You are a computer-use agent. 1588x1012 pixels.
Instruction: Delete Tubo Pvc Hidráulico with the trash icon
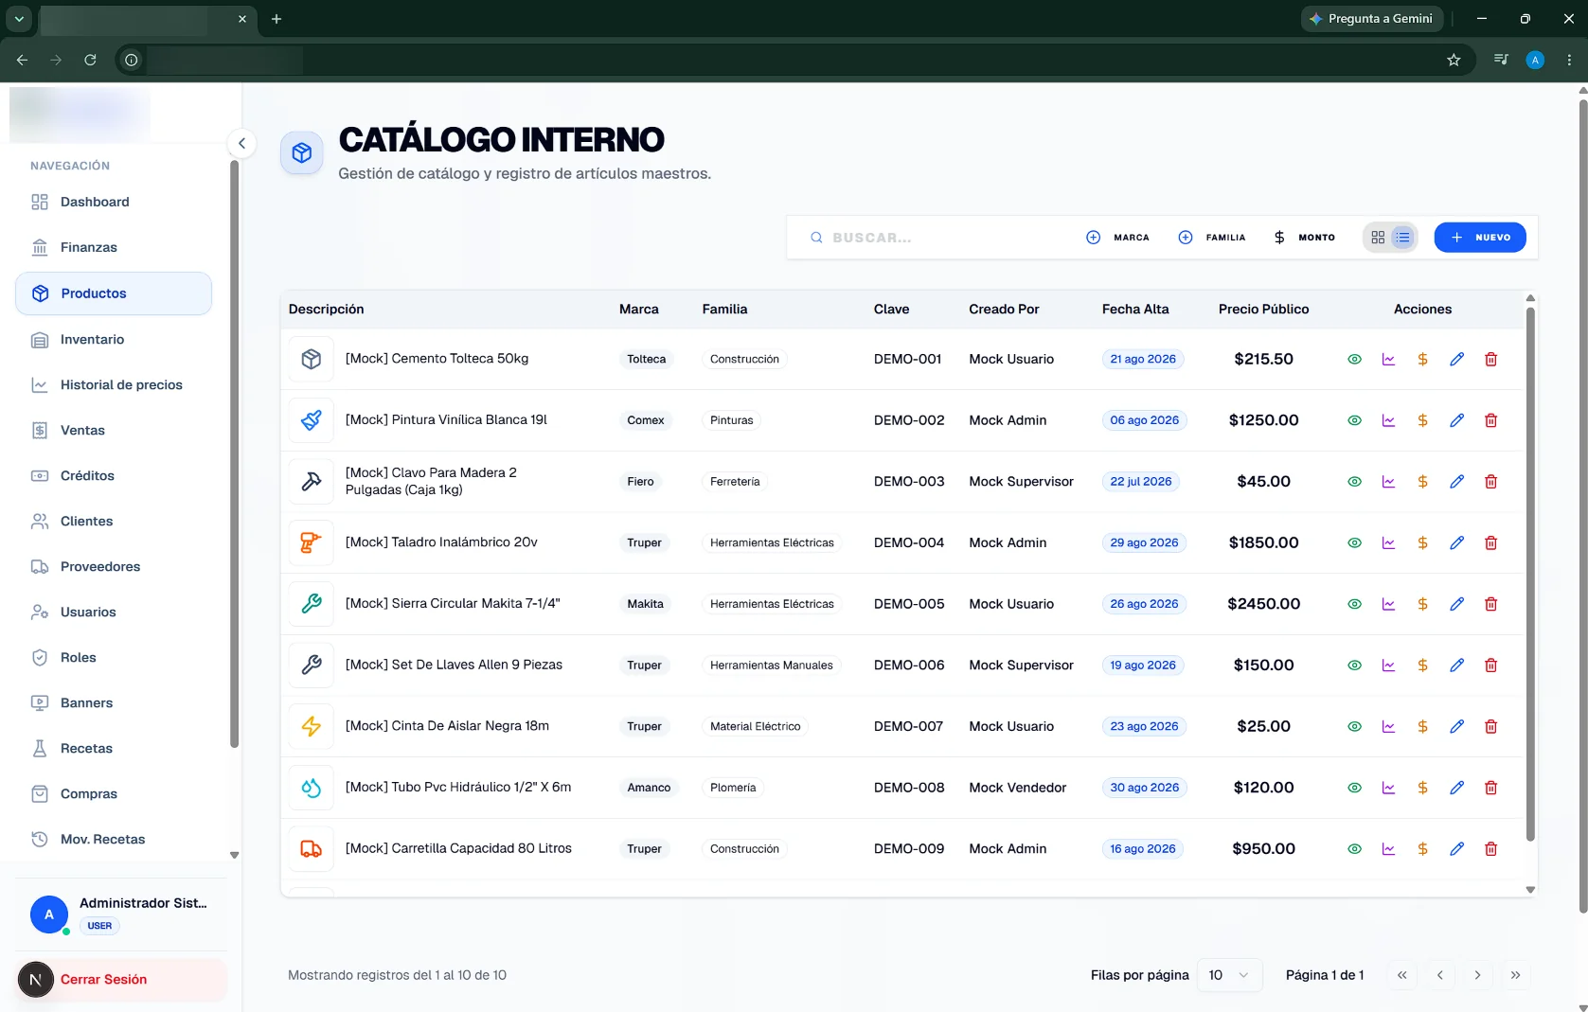1490,788
